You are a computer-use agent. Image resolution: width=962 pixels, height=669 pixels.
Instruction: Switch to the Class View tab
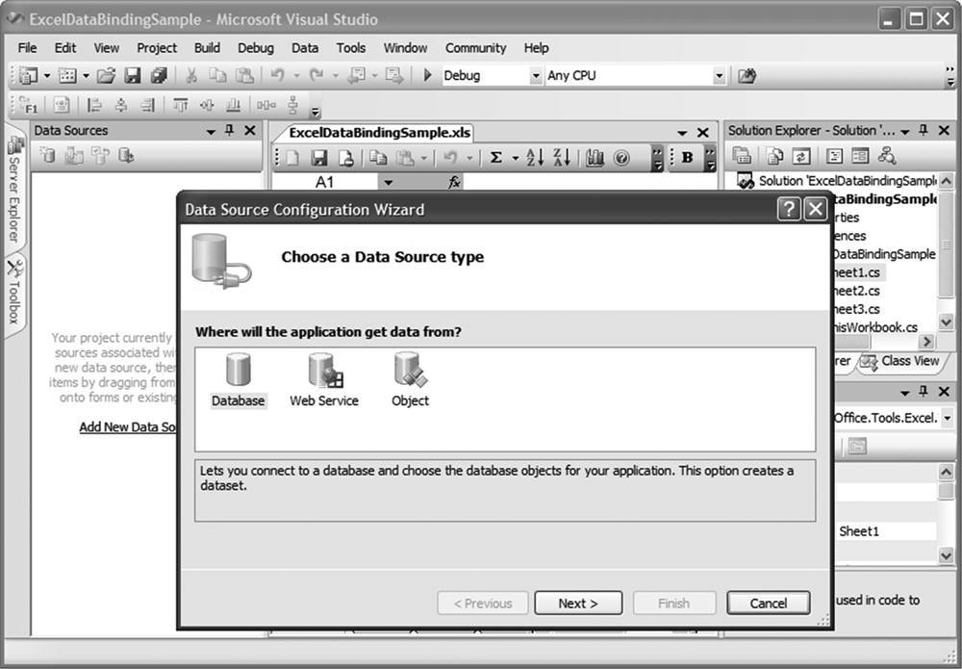pos(902,362)
